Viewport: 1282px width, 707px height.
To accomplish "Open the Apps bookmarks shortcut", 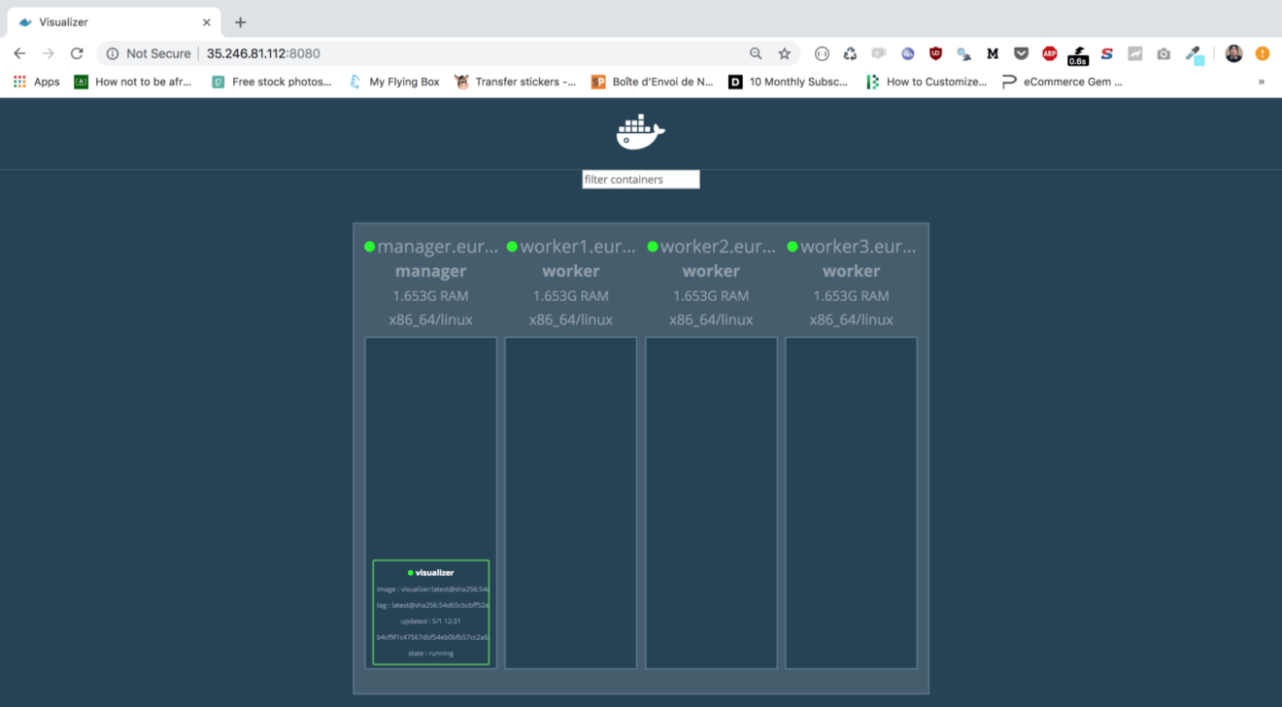I will click(x=37, y=82).
